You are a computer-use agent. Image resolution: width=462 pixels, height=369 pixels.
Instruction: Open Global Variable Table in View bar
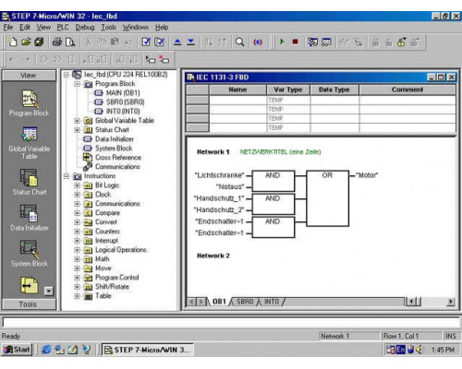[30, 143]
